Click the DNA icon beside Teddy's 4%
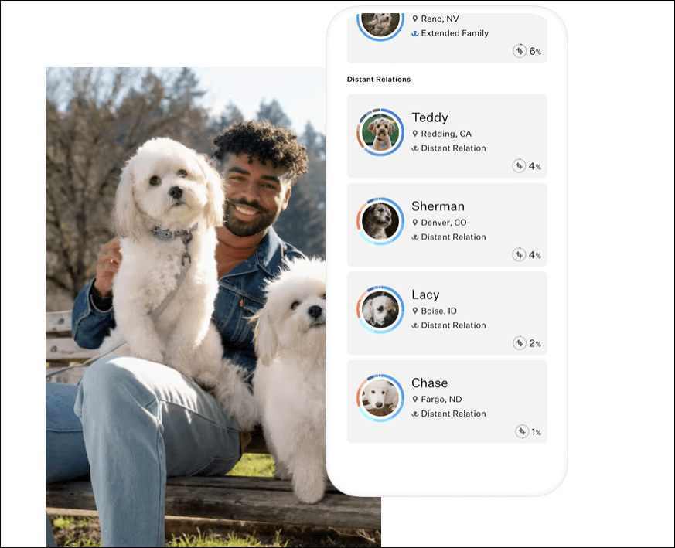675x548 pixels. click(519, 165)
